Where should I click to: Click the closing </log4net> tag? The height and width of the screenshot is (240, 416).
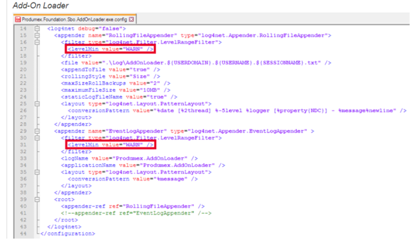point(64,227)
